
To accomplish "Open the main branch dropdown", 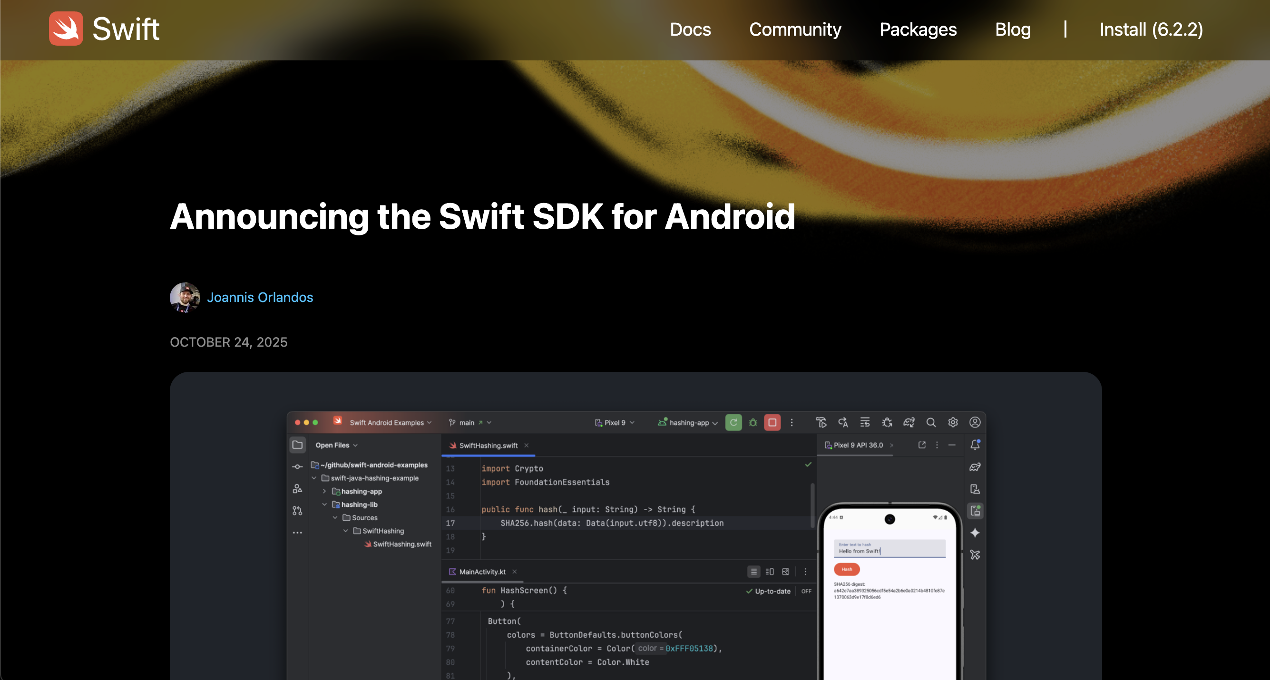I will (470, 422).
